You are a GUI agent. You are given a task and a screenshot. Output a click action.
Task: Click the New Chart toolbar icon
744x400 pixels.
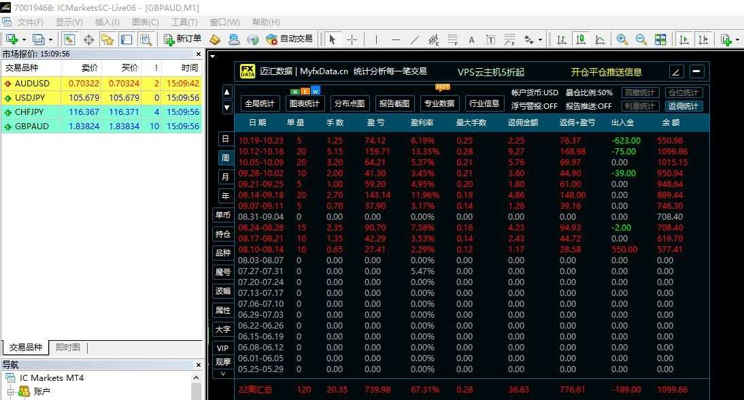point(12,39)
